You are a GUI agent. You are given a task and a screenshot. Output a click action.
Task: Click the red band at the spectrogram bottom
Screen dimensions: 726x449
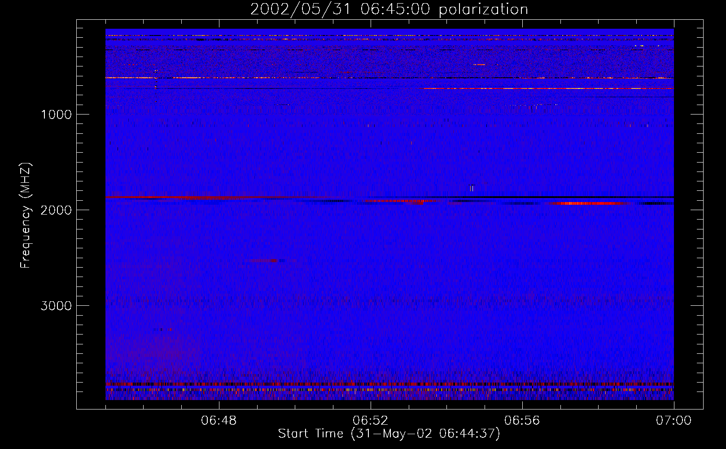(x=389, y=384)
